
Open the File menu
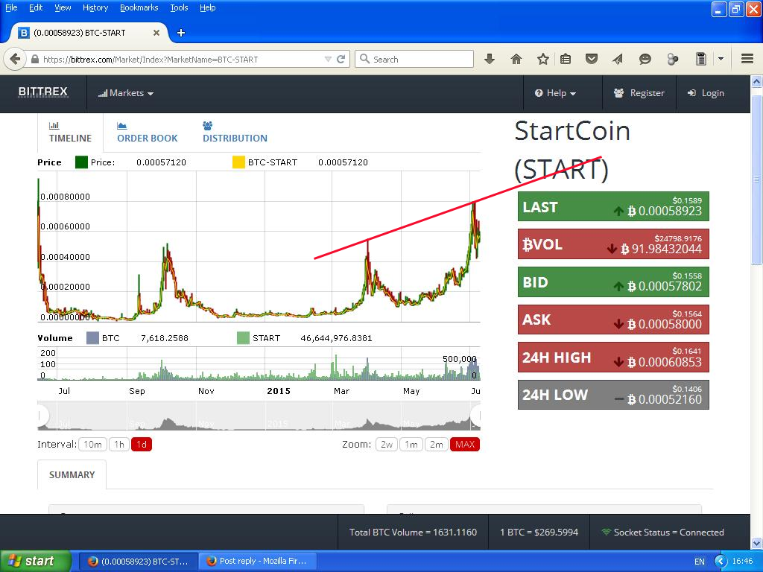[11, 7]
